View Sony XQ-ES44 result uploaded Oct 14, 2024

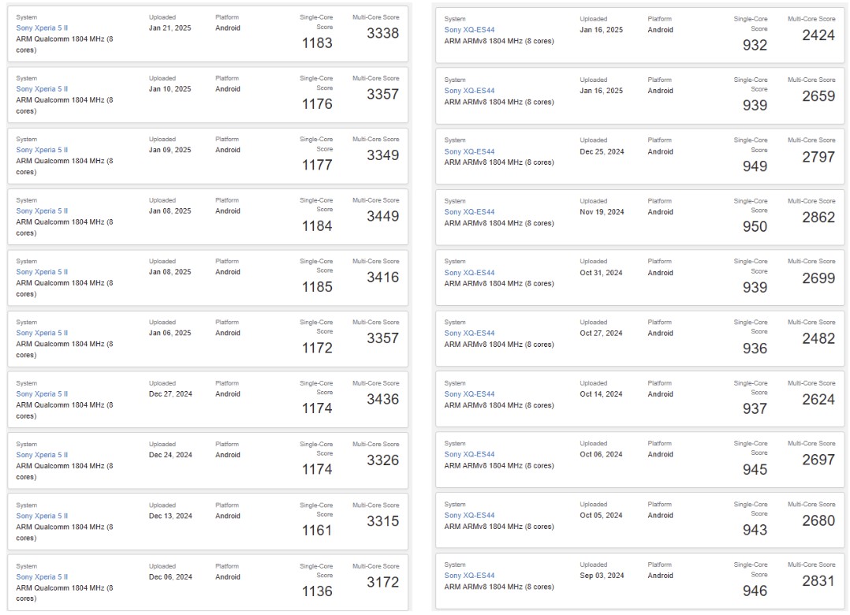tap(469, 394)
